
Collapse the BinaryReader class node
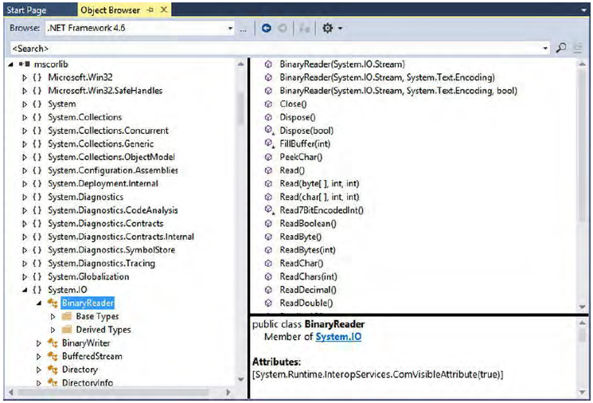tap(38, 303)
